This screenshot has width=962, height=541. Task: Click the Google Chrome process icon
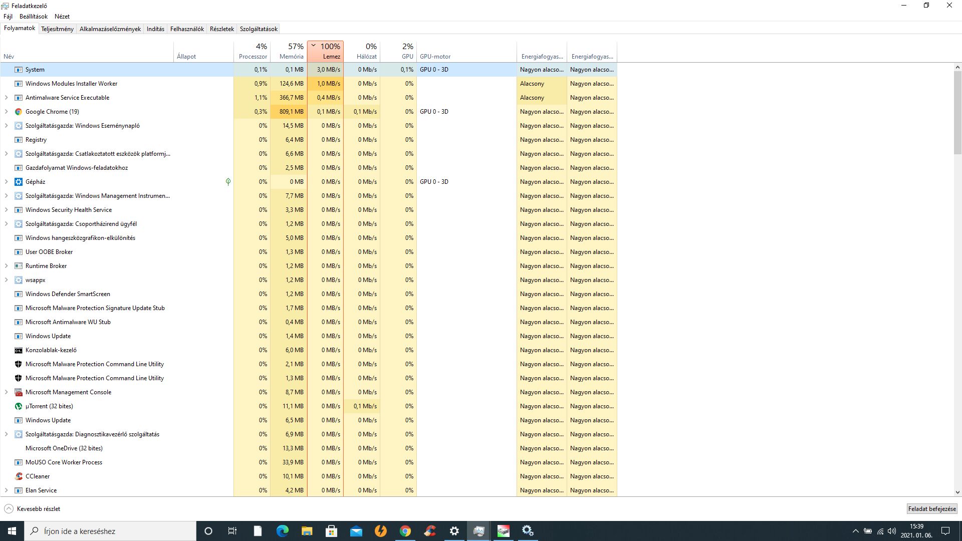click(19, 112)
